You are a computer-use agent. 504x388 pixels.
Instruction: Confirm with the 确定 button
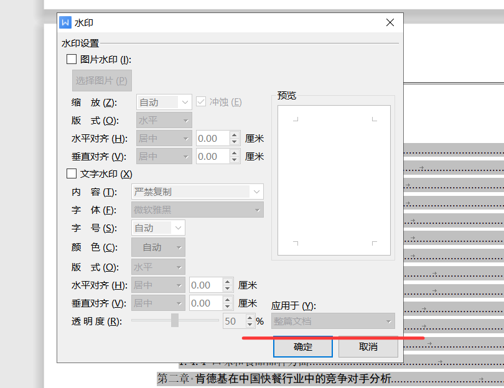tap(303, 346)
